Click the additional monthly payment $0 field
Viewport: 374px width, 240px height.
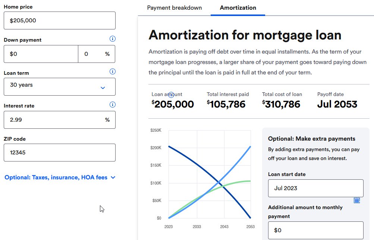315,230
